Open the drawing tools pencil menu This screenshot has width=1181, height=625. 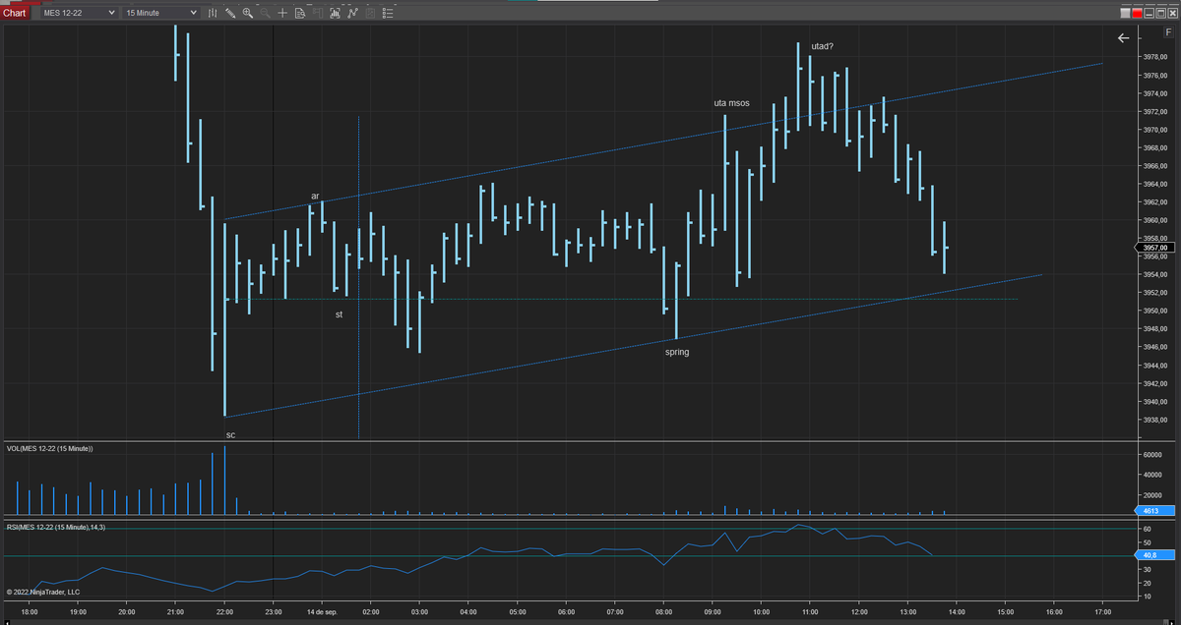pyautogui.click(x=230, y=13)
